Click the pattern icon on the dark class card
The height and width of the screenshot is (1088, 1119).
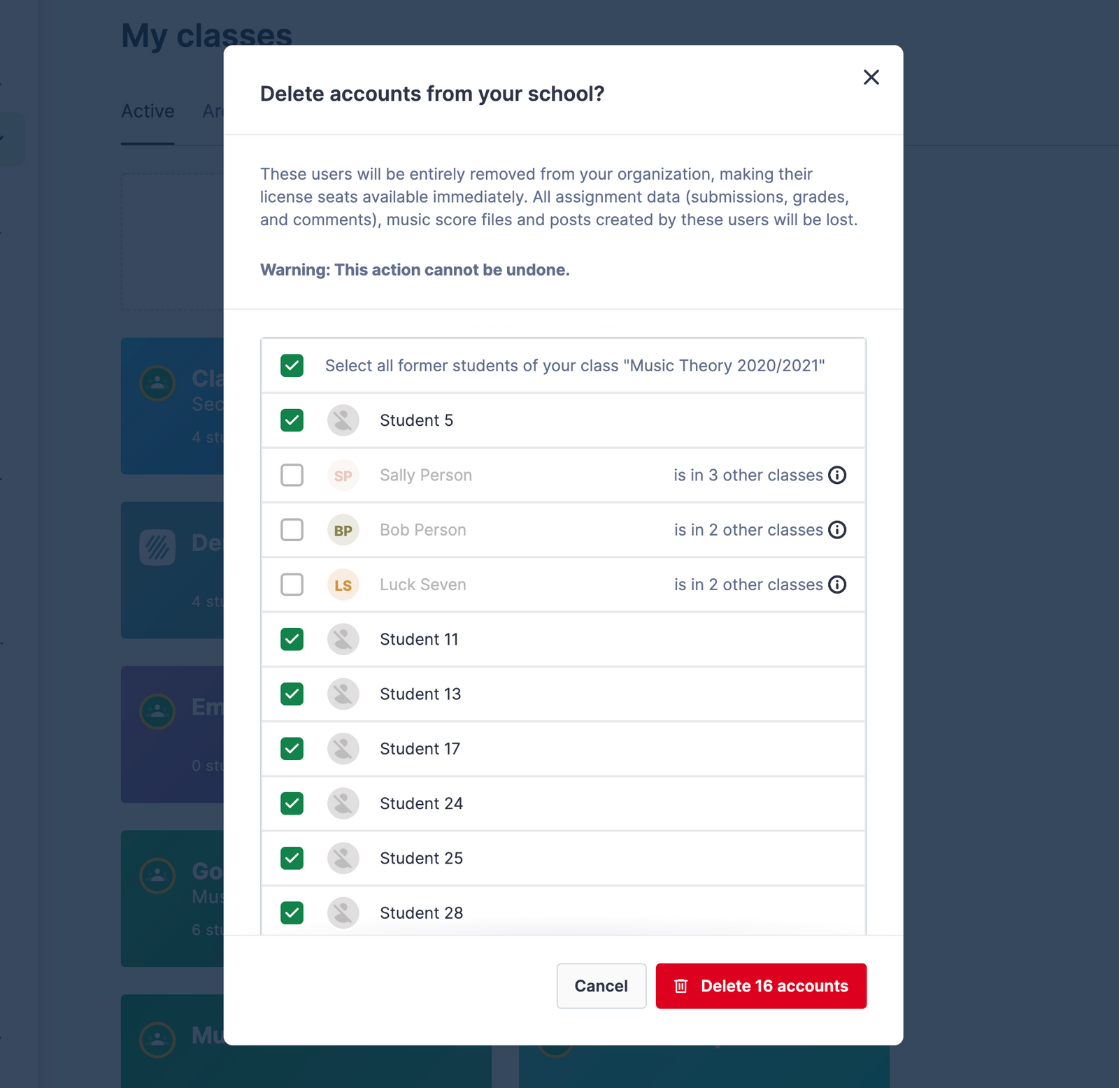[x=157, y=547]
